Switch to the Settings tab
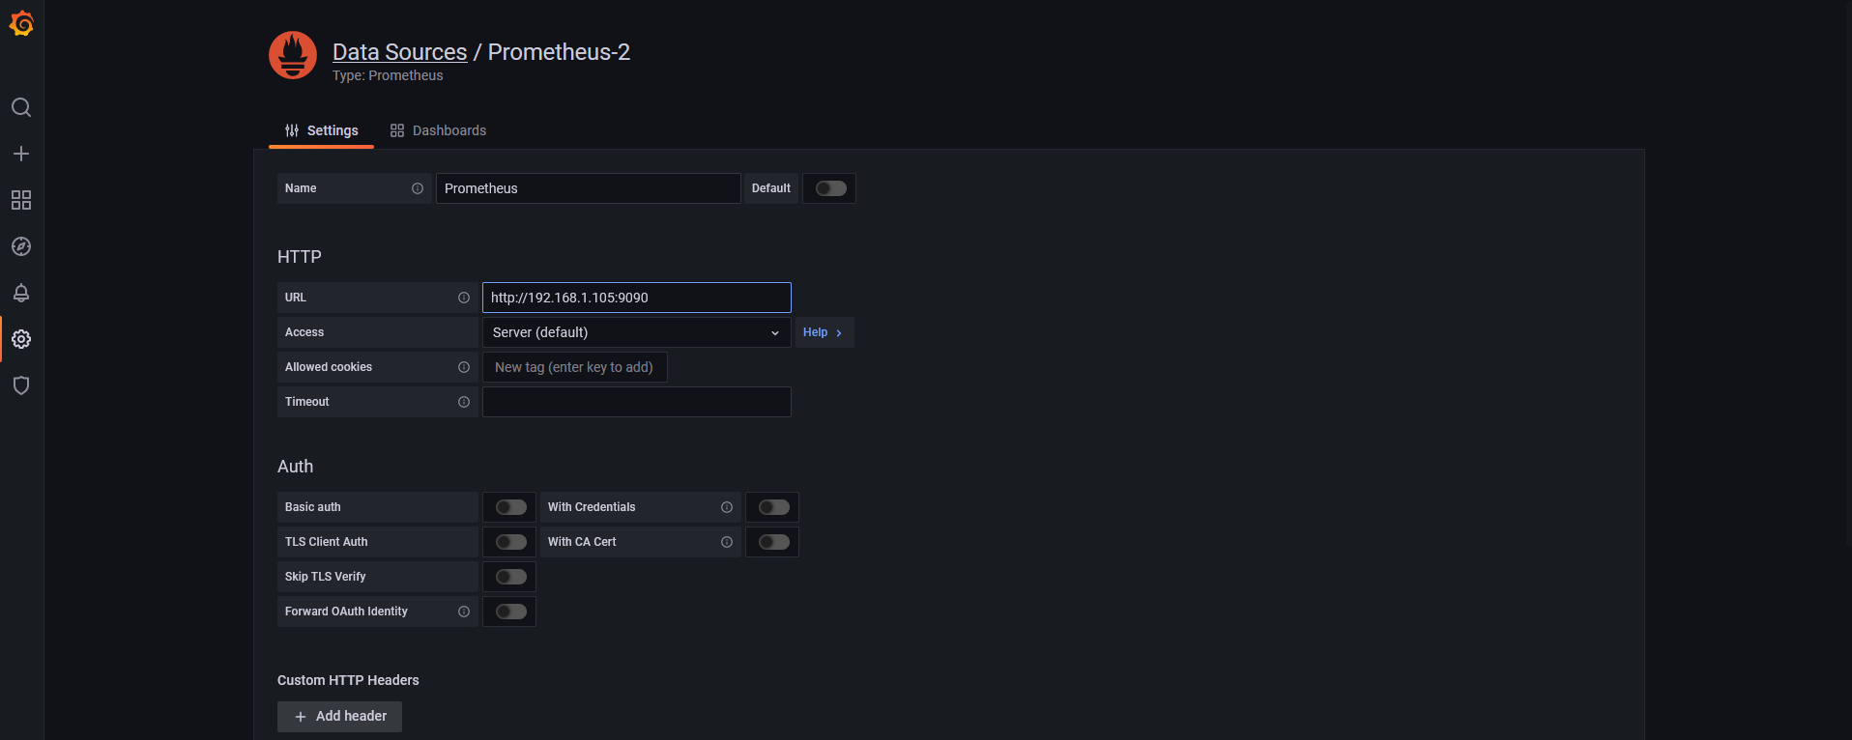Screen dimensions: 1852x740 [321, 130]
